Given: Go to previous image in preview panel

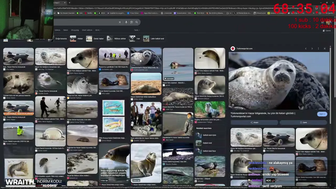Looking at the screenshot, I should tap(306, 49).
